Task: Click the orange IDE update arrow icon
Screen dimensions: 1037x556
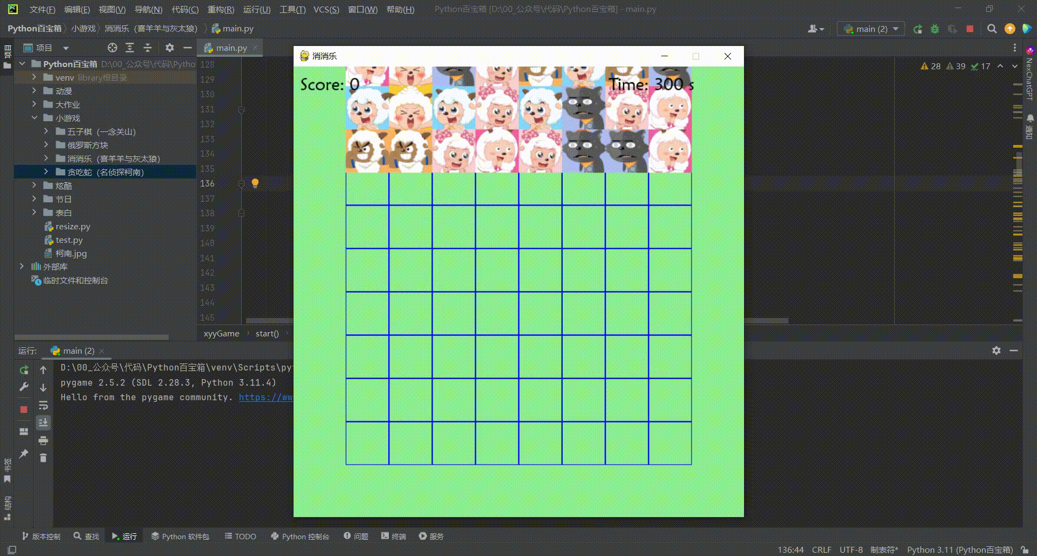Action: tap(1009, 29)
